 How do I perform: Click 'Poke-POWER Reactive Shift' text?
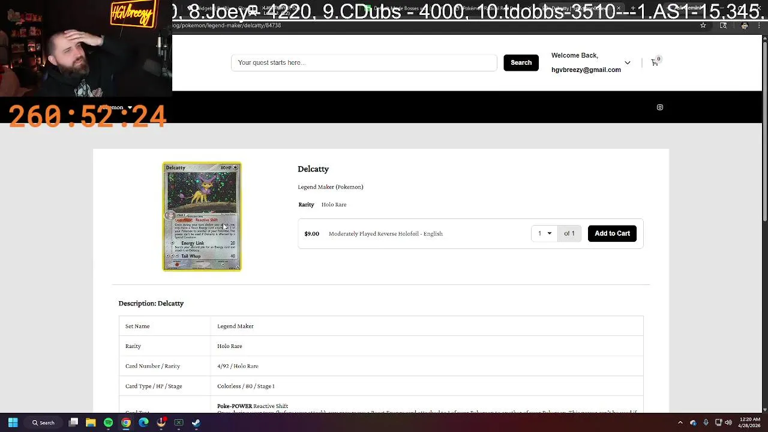(253, 406)
